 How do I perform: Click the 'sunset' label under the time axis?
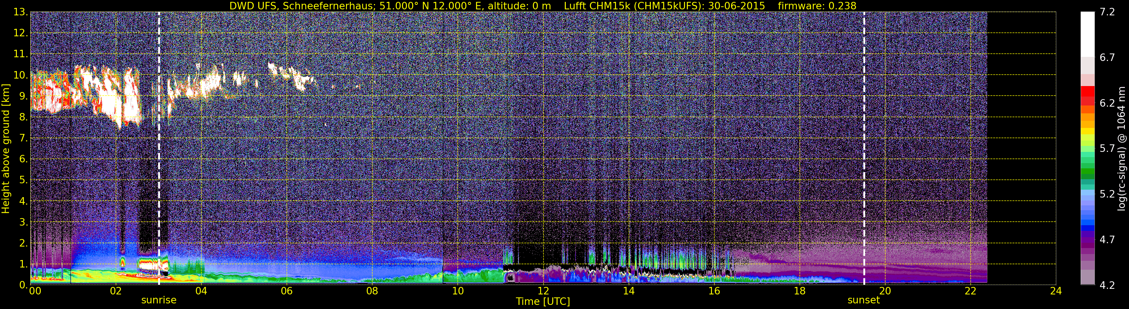(x=864, y=300)
